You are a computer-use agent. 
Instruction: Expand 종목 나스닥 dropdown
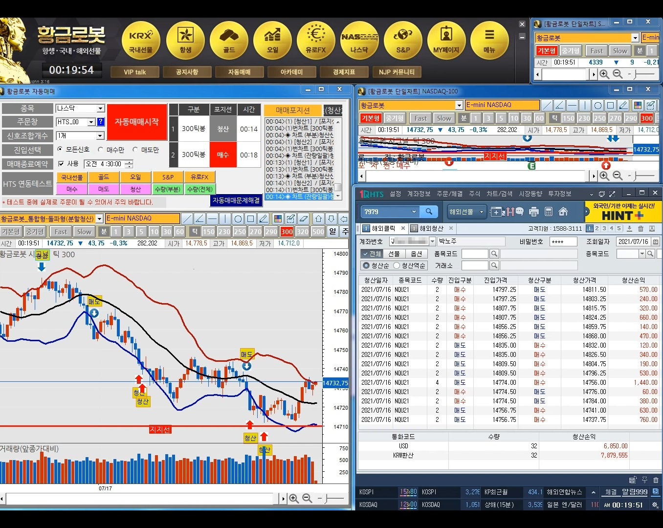pos(101,109)
